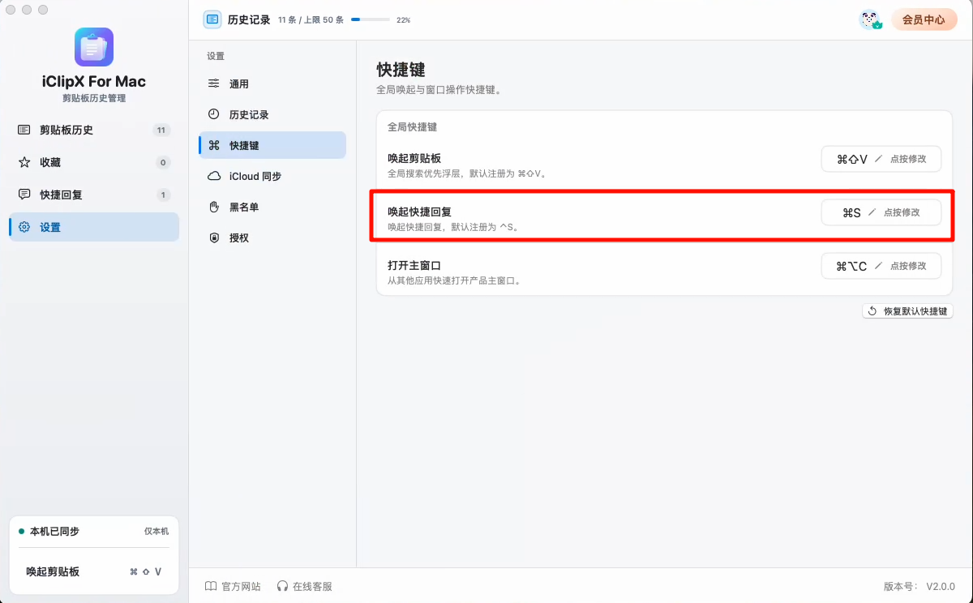Screen dimensions: 973x603
Task: Click the 设置 gear icon
Action: tap(24, 227)
